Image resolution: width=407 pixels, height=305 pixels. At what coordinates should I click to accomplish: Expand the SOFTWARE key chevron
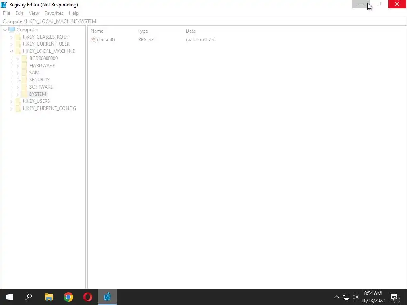click(17, 87)
